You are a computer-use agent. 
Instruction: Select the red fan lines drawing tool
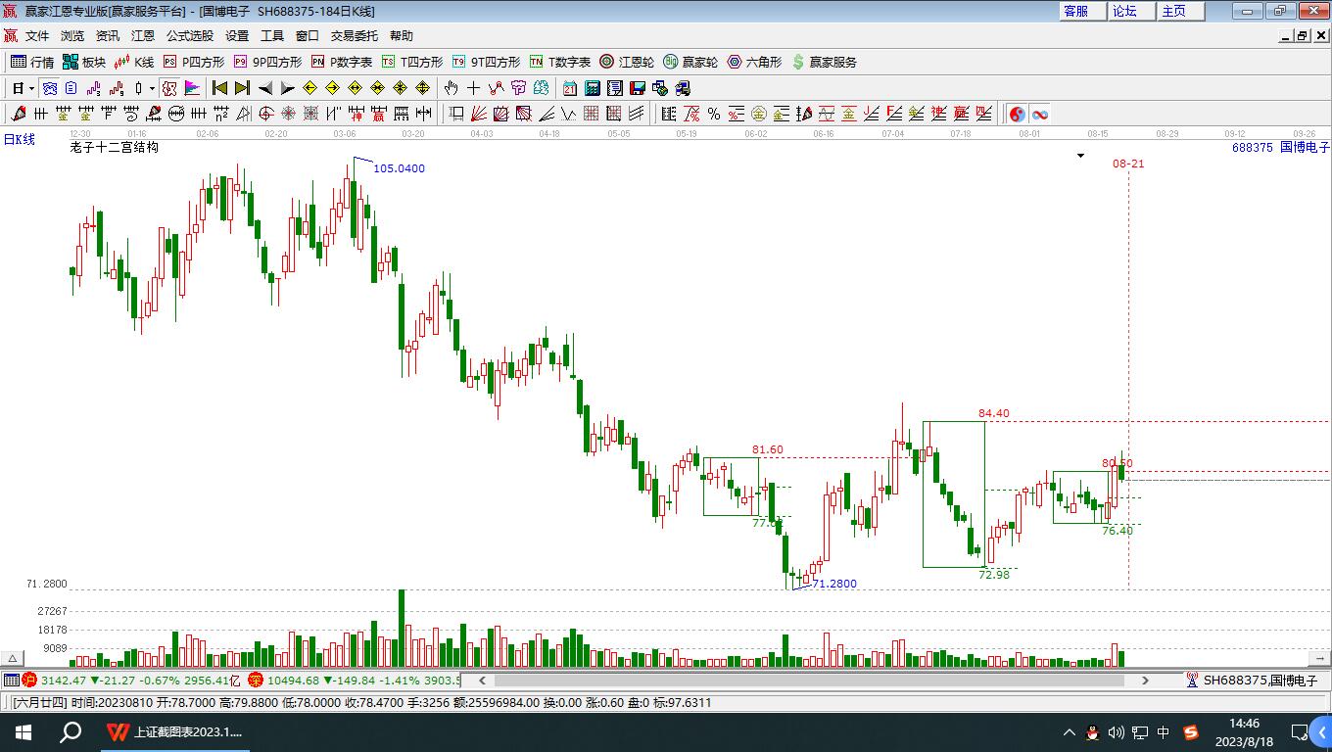479,115
